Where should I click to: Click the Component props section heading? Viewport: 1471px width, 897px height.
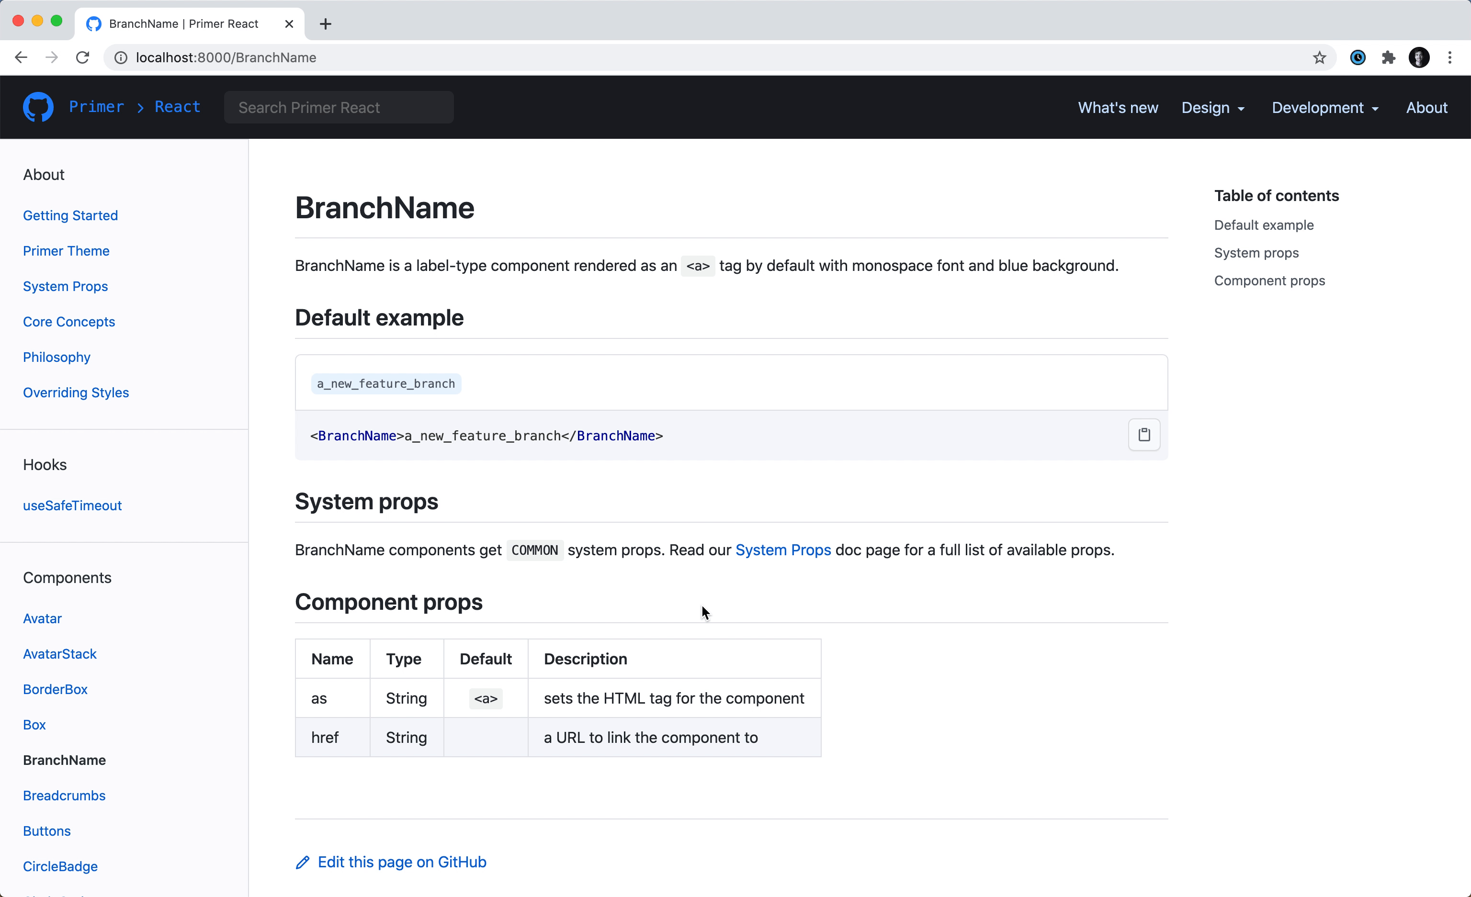pos(389,602)
